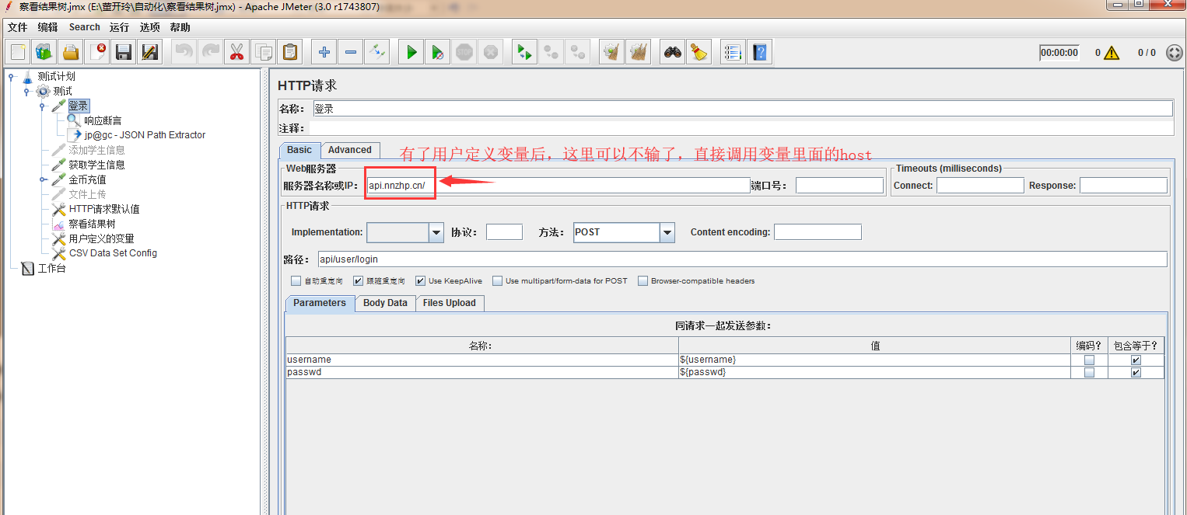Toggle 包含等于 checkbox in passwd row
This screenshot has width=1187, height=515.
tap(1136, 373)
